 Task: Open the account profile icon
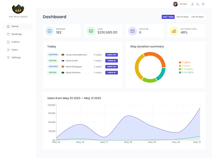tap(192, 4)
